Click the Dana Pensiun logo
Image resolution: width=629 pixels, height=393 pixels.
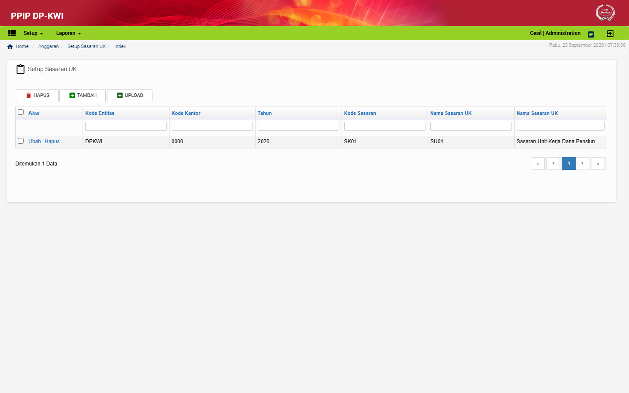click(x=605, y=13)
